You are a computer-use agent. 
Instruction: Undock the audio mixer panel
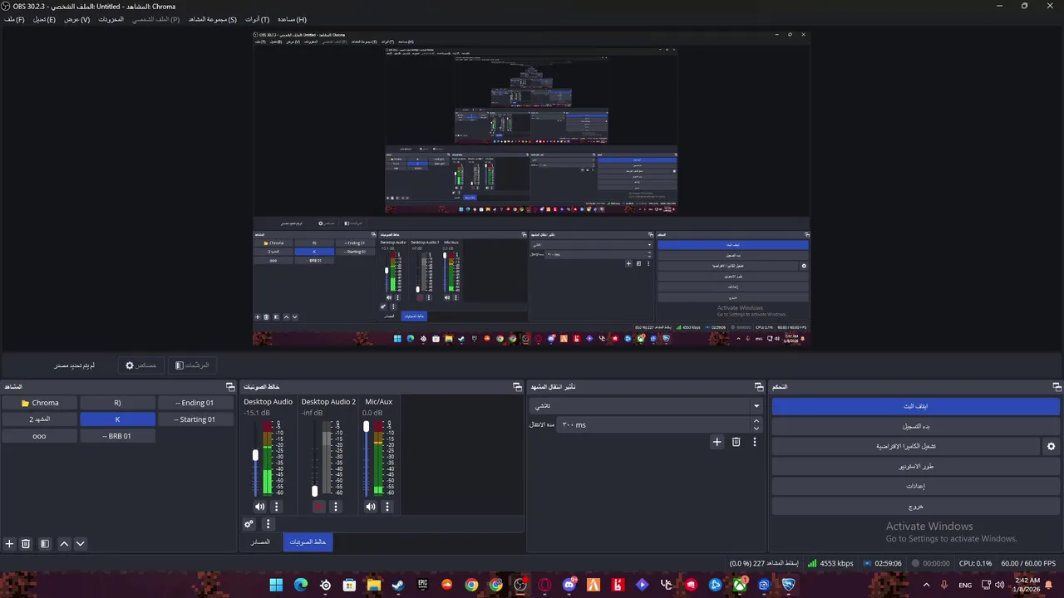pyautogui.click(x=516, y=387)
